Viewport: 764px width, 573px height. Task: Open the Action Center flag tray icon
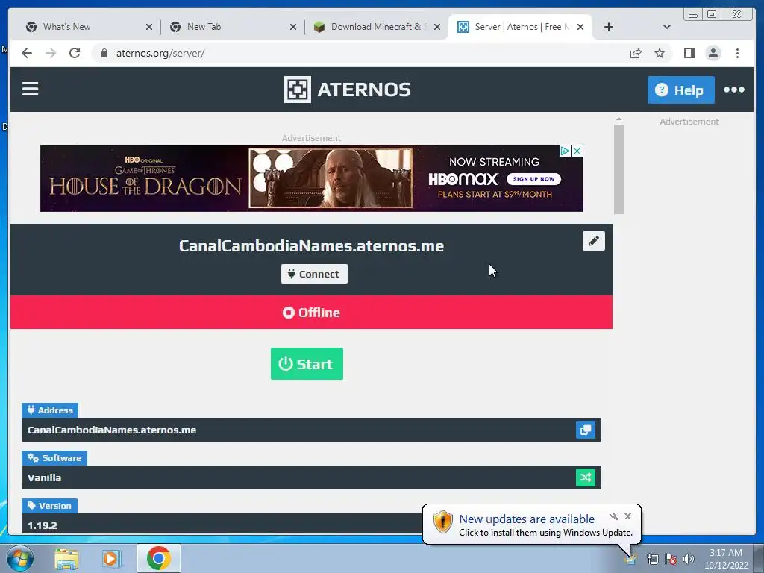(x=671, y=559)
